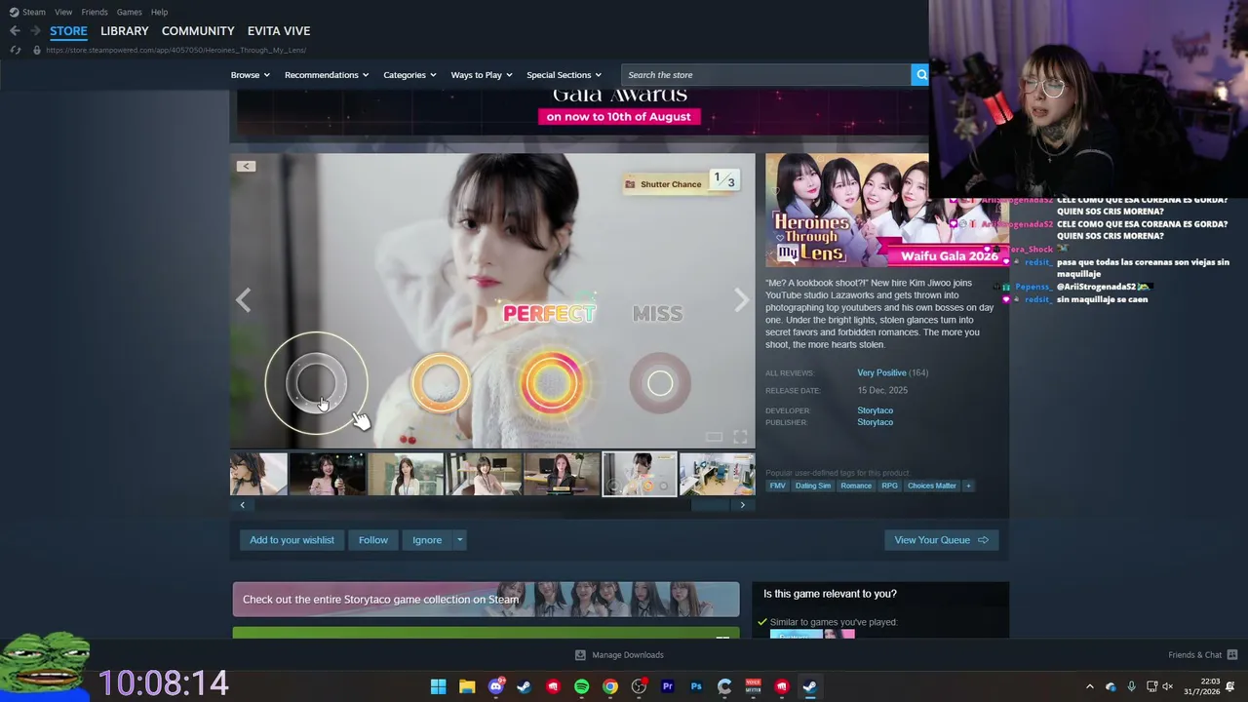The height and width of the screenshot is (702, 1248).
Task: Select the STORE tab
Action: [68, 31]
